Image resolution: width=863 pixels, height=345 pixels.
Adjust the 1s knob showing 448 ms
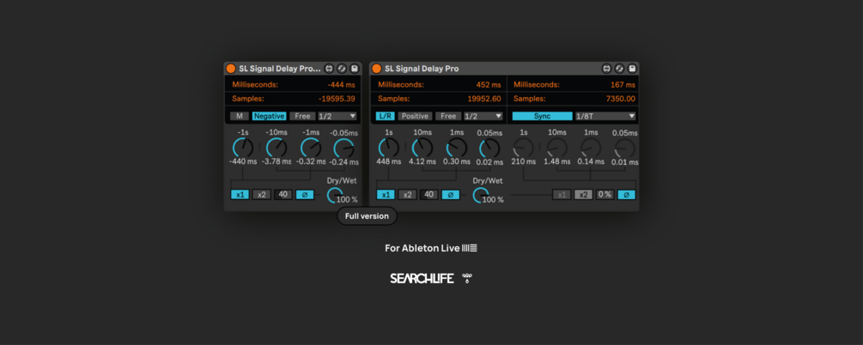coord(389,148)
